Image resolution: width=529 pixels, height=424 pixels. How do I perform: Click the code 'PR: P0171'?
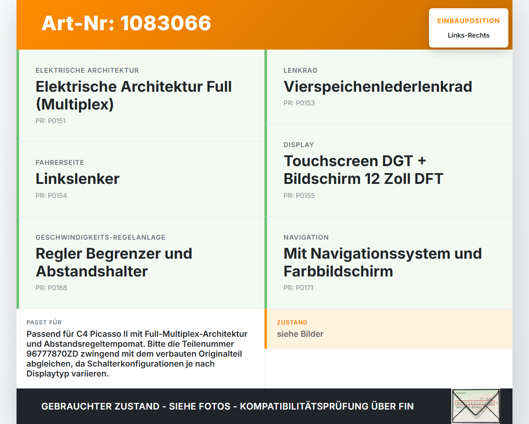pos(298,288)
